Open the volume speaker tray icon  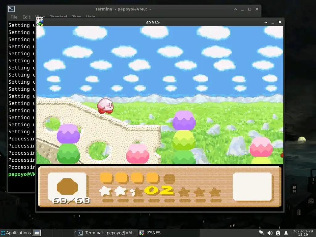pyautogui.click(x=270, y=233)
